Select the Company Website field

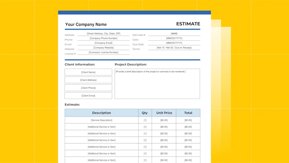pos(103,48)
